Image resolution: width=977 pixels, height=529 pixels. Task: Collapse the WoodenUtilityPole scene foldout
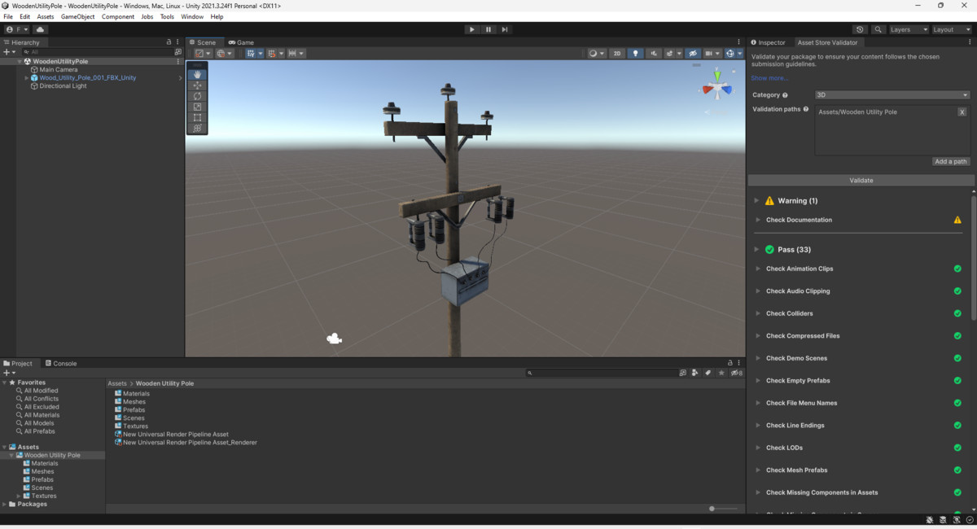(20, 62)
